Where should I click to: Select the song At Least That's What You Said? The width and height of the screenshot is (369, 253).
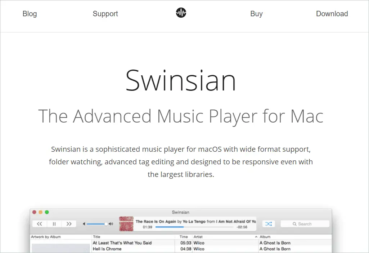(122, 243)
